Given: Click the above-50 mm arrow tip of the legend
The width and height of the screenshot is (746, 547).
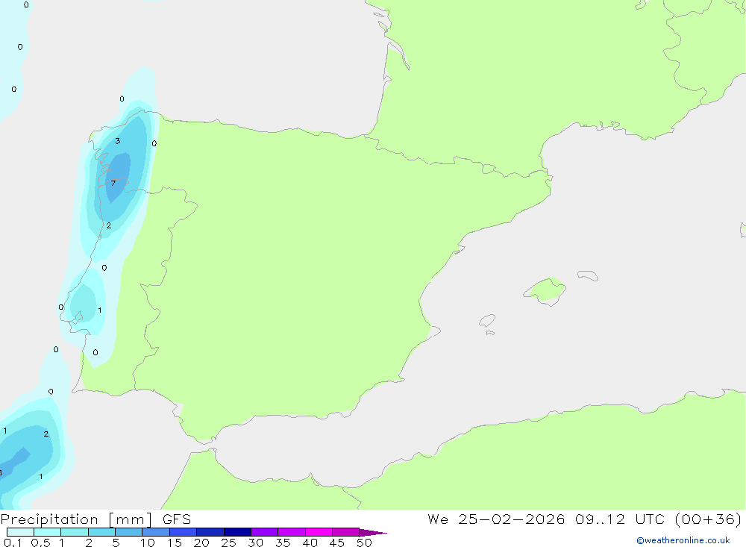Looking at the screenshot, I should click(373, 533).
